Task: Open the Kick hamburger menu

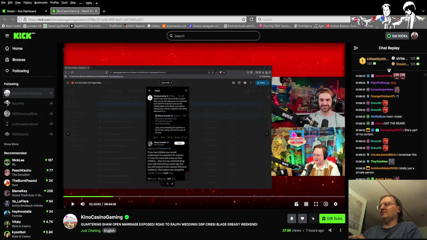Action: (7, 36)
